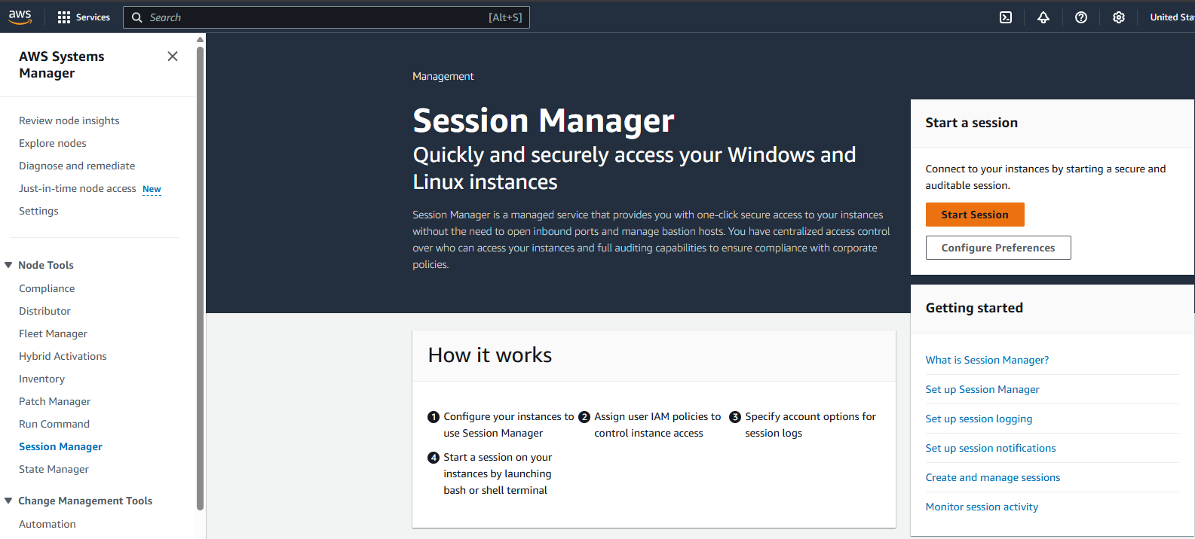Open Set up session logging link
The image size is (1195, 539).
point(979,419)
